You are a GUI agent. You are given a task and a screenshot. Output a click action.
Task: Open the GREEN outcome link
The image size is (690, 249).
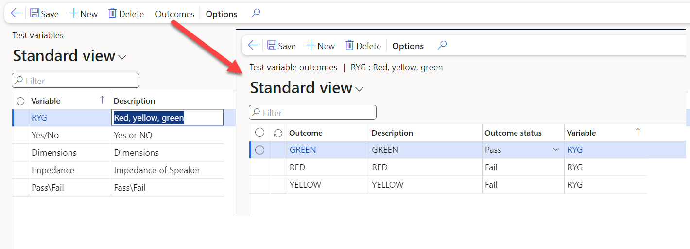tap(303, 150)
